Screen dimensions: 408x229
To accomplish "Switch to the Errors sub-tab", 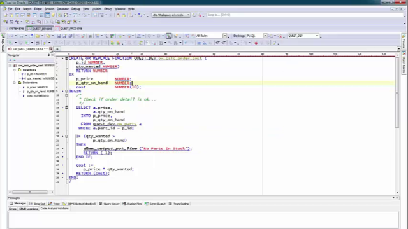I will [x=13, y=209].
